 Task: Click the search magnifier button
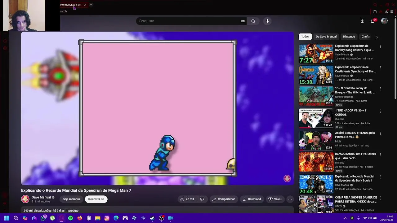(x=253, y=21)
